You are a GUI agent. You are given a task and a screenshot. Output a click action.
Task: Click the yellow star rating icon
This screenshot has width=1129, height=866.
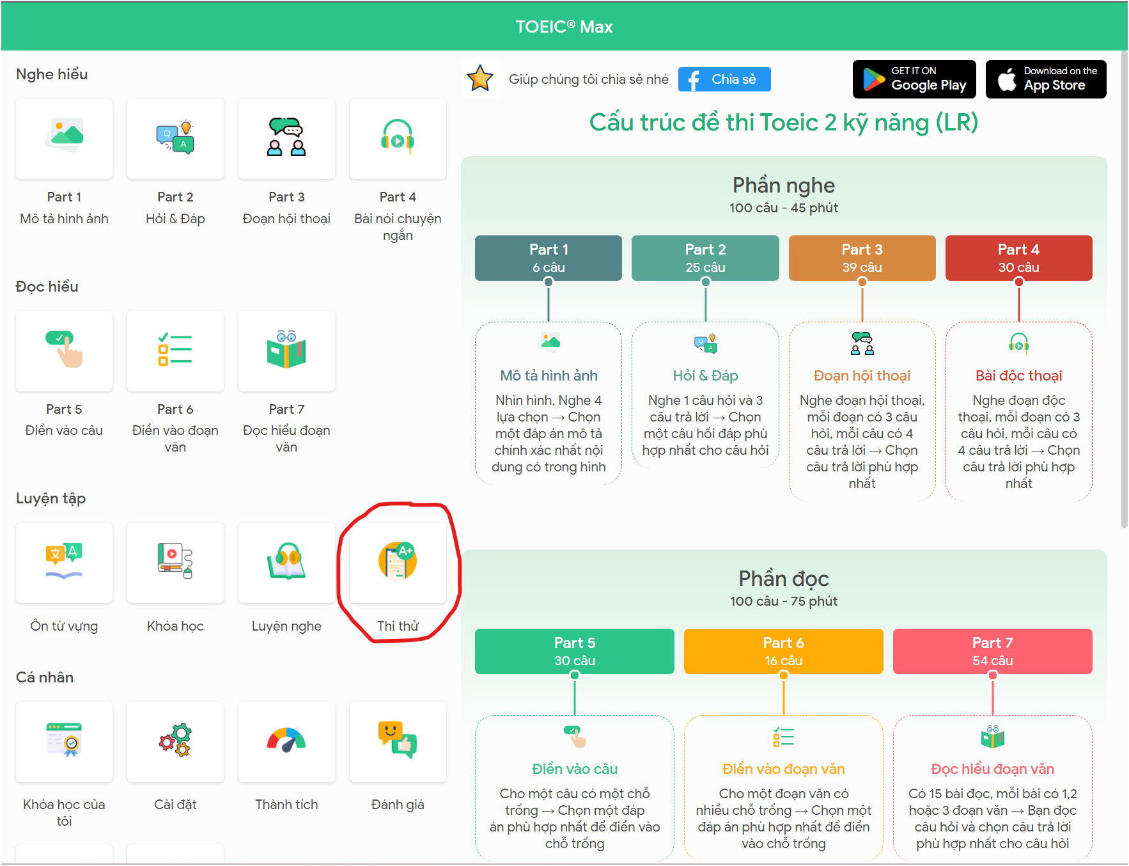479,79
